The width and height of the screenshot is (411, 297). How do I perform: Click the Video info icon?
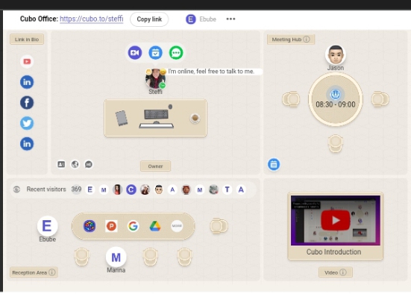pos(343,272)
